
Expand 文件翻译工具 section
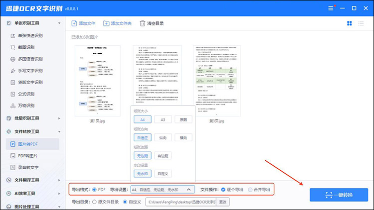[59, 180]
